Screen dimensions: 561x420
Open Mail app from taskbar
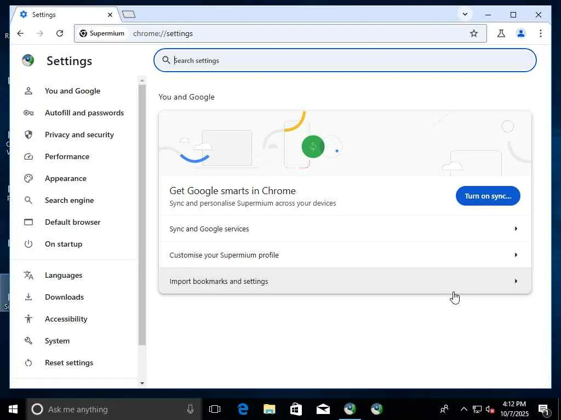click(x=323, y=409)
